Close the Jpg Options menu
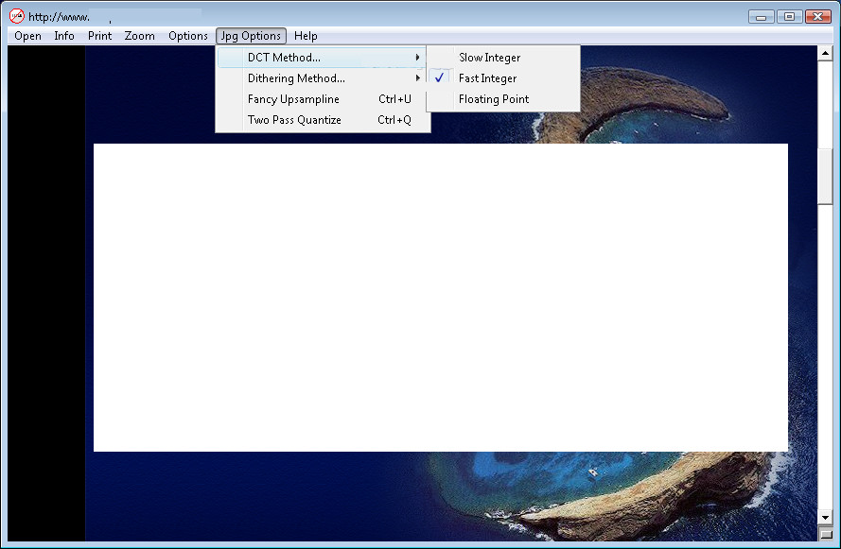Image resolution: width=841 pixels, height=549 pixels. pos(251,36)
